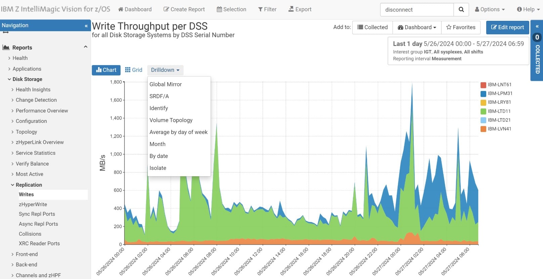Click Export in the top bar
543x279 pixels.
pyautogui.click(x=300, y=9)
